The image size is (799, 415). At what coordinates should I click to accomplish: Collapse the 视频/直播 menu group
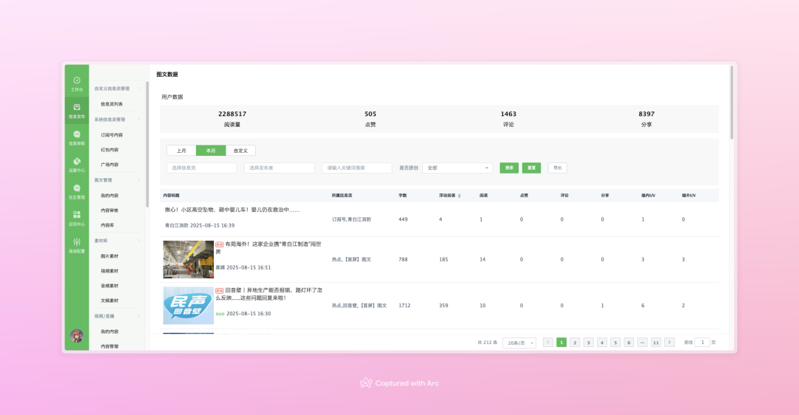pos(117,316)
